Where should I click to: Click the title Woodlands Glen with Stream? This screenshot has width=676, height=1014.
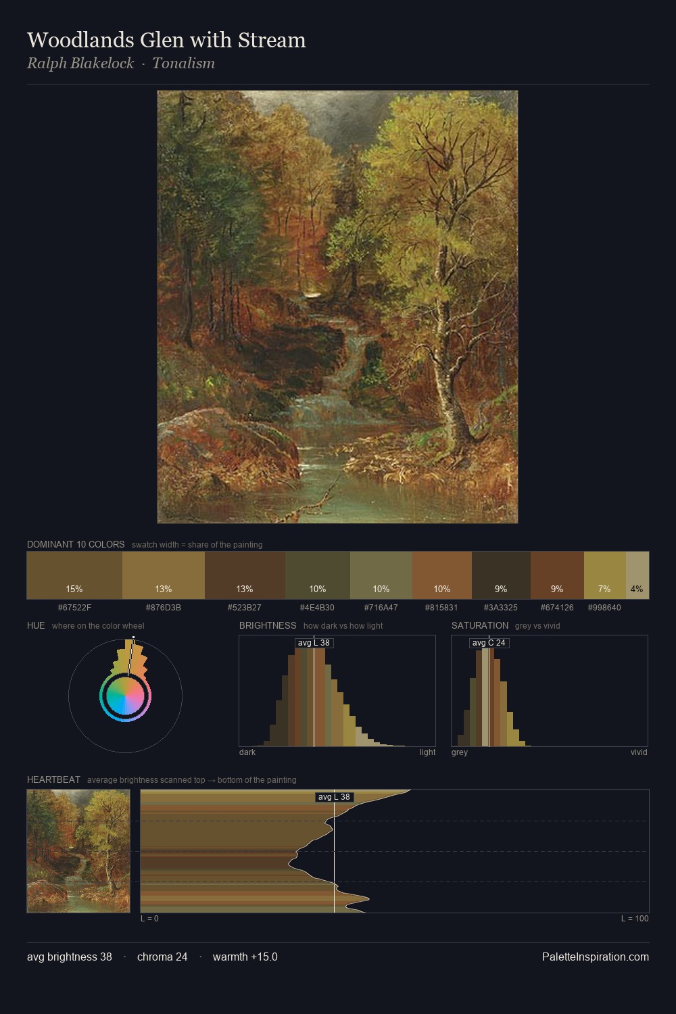[x=166, y=40]
